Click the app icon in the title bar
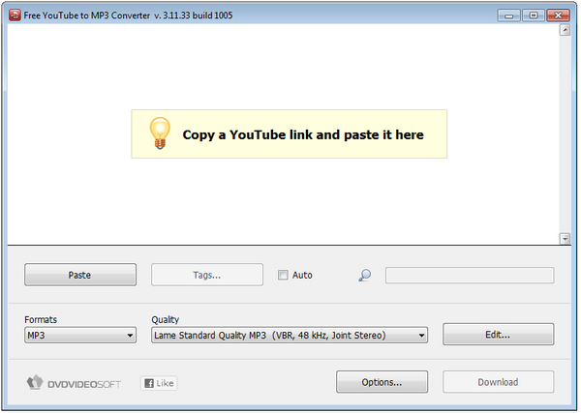 click(14, 15)
